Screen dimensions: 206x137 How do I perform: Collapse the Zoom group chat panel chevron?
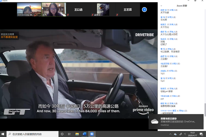(x=161, y=6)
